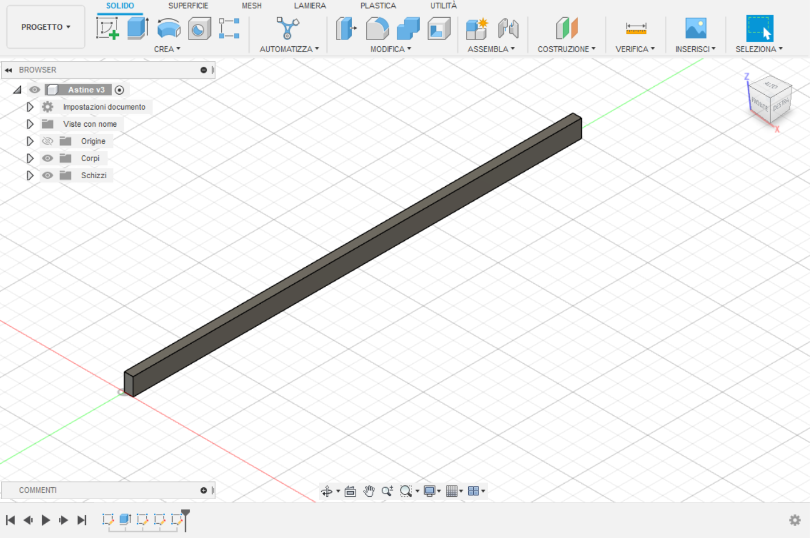Hide the Corpi folder
The width and height of the screenshot is (810, 538).
click(x=47, y=158)
